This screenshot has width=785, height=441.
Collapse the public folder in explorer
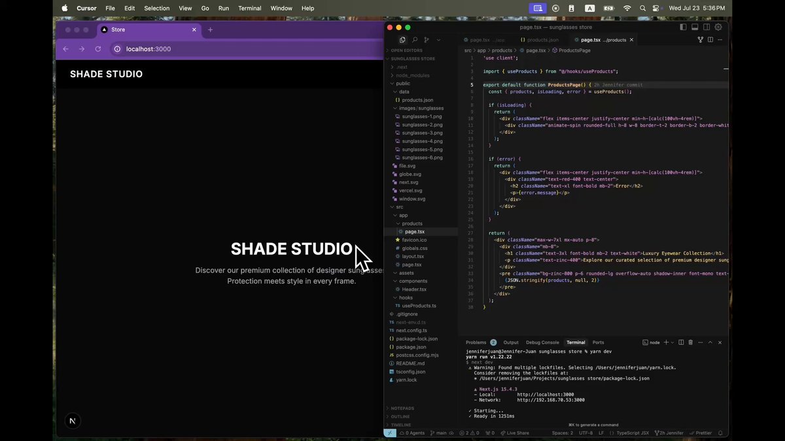coord(403,84)
